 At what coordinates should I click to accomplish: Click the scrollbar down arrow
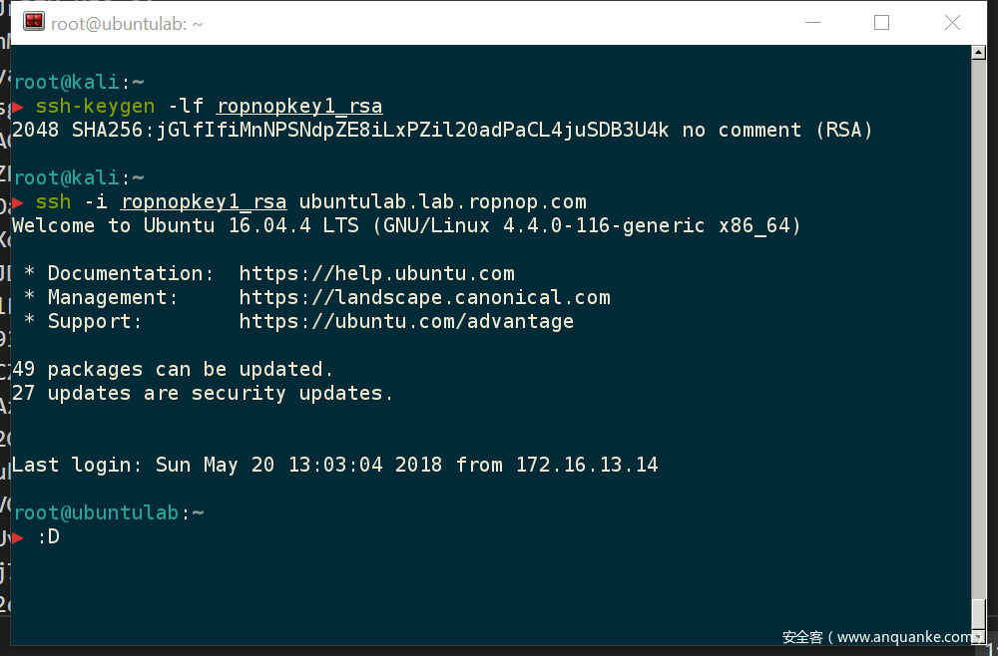[x=979, y=634]
